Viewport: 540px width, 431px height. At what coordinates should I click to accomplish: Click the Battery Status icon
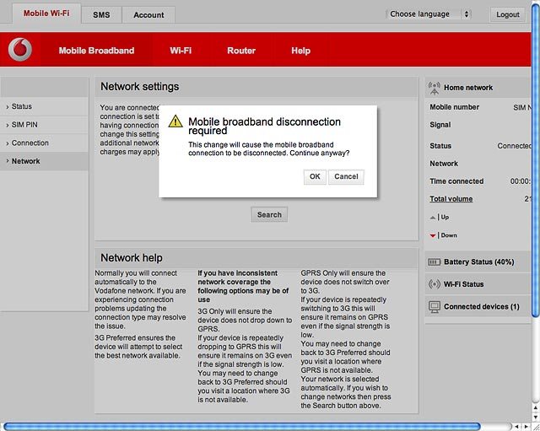434,262
